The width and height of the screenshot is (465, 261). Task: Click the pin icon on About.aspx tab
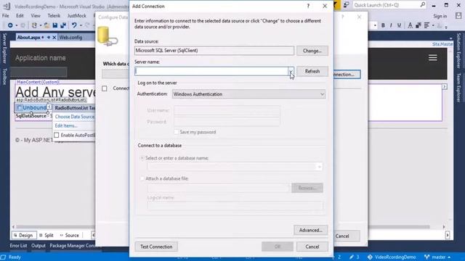[x=49, y=37]
